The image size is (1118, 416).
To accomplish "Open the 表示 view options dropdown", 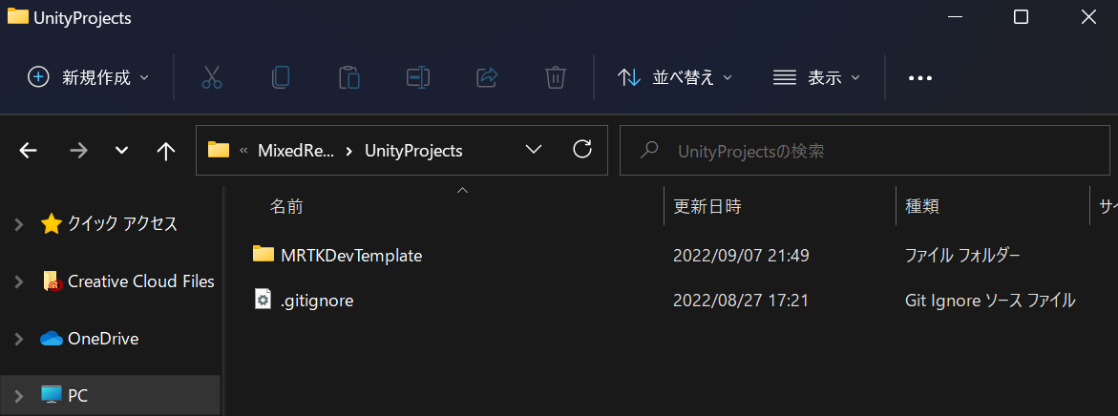I will (x=817, y=77).
